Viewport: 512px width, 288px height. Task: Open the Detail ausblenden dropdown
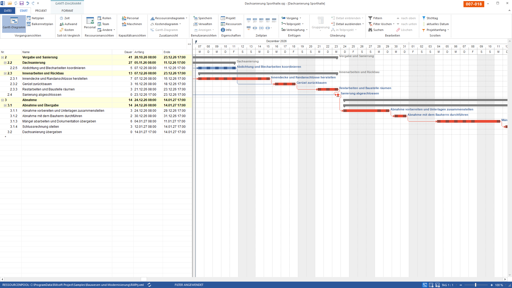363,24
